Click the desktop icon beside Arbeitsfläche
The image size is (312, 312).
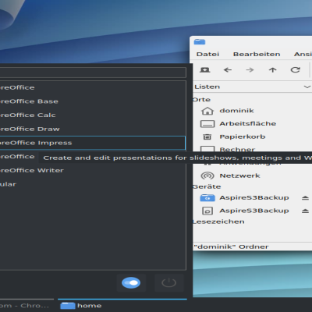[207, 124]
